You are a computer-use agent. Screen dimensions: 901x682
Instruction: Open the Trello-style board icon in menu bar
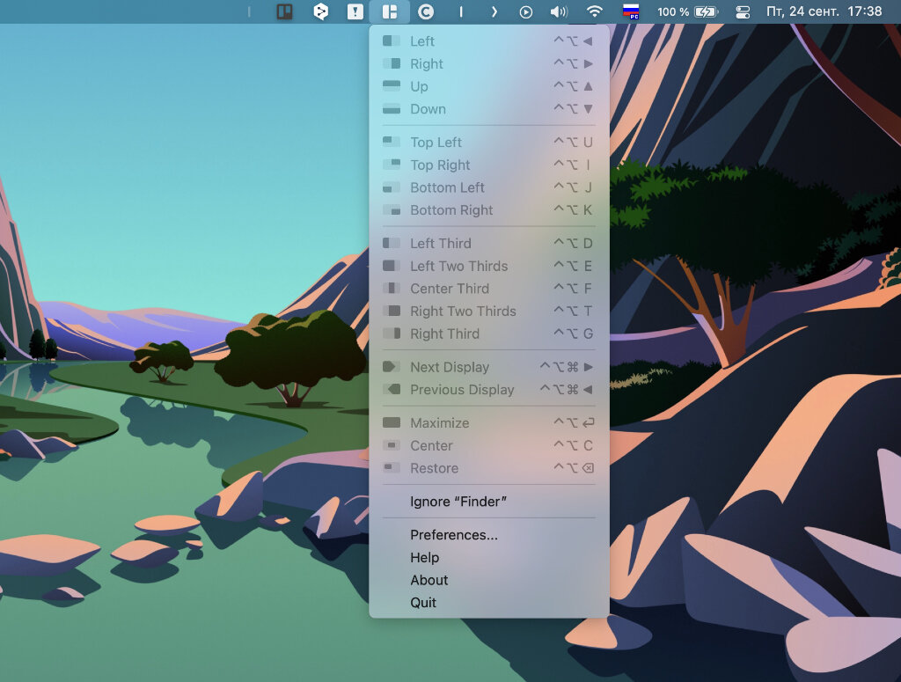tap(284, 11)
